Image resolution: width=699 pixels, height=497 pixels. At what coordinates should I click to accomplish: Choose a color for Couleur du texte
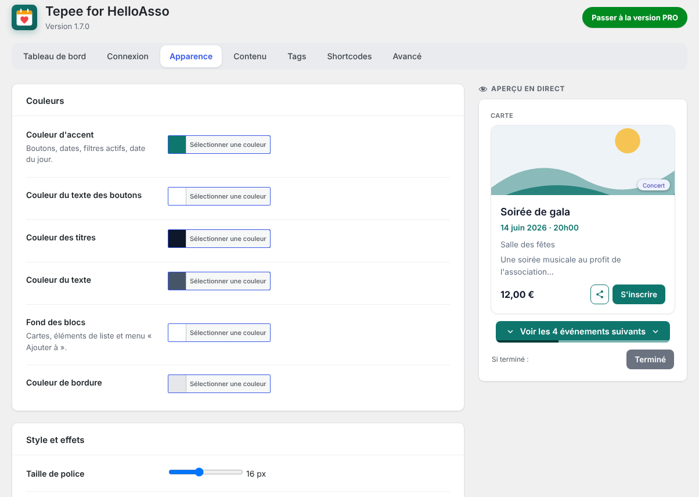point(219,281)
